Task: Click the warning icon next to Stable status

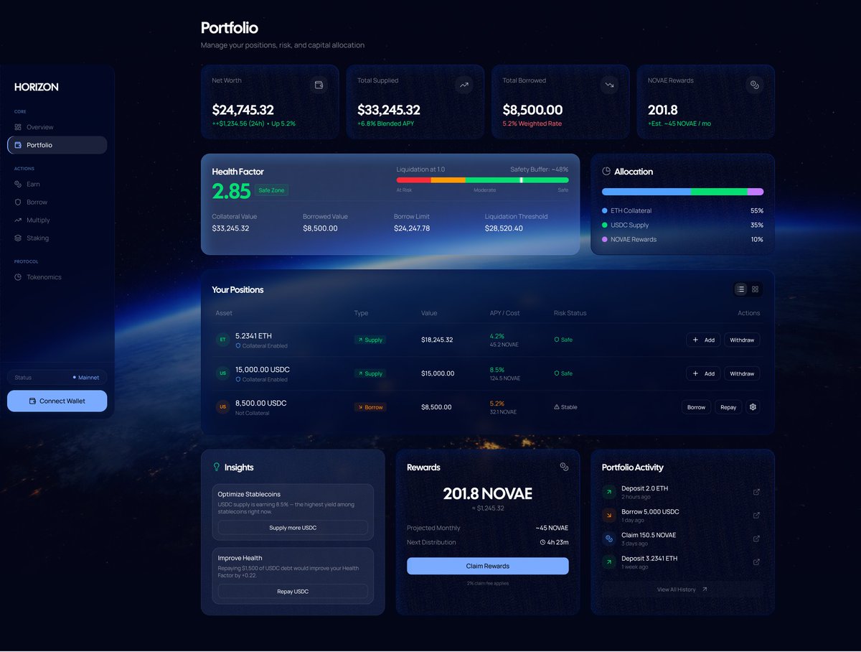Action: (556, 407)
